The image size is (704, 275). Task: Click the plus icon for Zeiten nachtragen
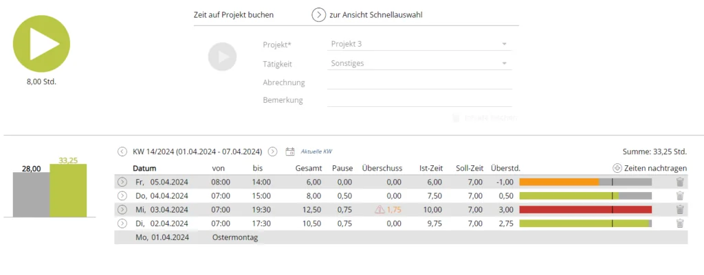(617, 168)
